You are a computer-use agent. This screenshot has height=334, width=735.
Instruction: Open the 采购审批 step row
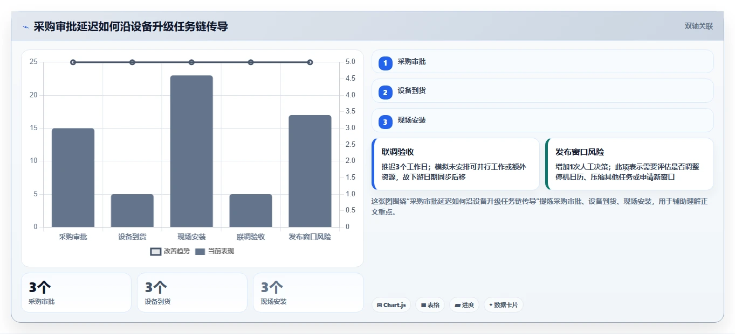coord(542,61)
